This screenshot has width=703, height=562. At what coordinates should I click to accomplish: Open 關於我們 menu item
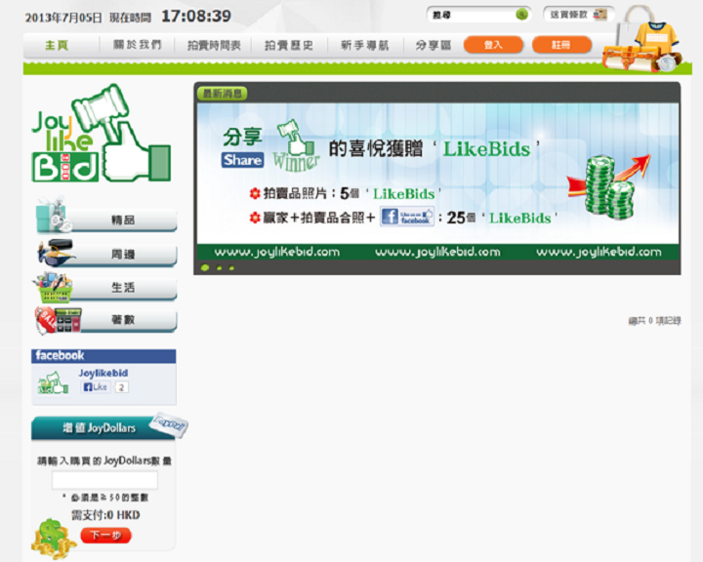point(138,45)
